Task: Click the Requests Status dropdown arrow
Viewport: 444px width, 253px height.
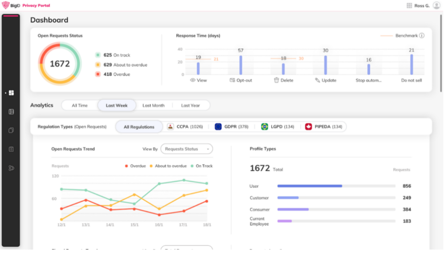Action: pyautogui.click(x=208, y=149)
